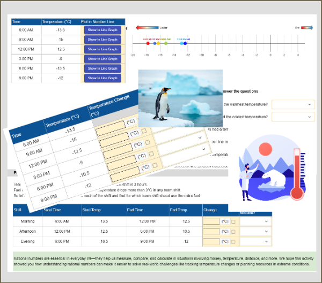Screen dimensions: 322x283
Task: Click Show In Line Graph for 6:00 AM
Action: [x=103, y=30]
